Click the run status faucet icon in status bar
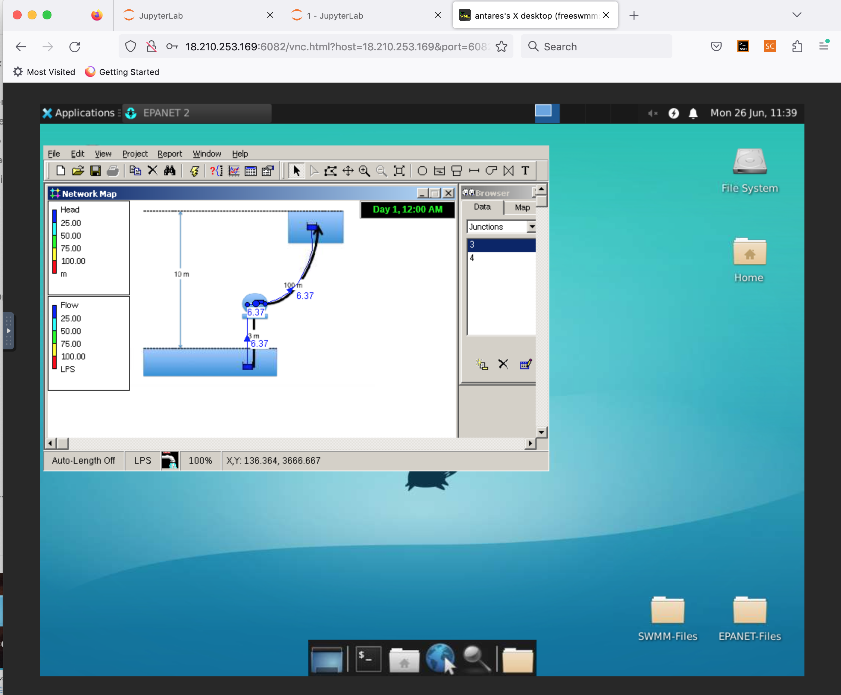Image resolution: width=841 pixels, height=695 pixels. (x=170, y=460)
